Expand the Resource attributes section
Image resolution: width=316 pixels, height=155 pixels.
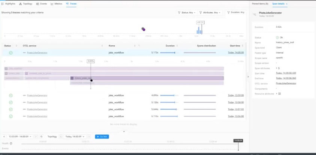tap(277, 93)
